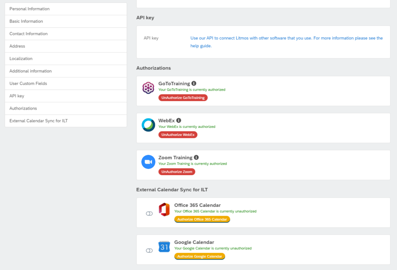Click External Calendar Sync for ILT heading
Screen dimensions: 397x270
coord(172,190)
